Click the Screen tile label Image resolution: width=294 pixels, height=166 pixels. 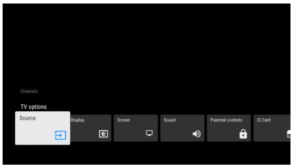124,120
